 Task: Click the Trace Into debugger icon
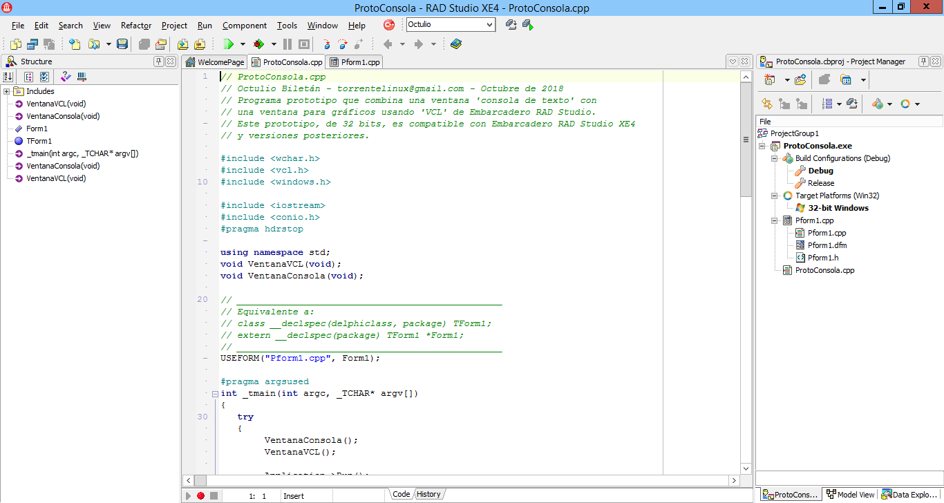click(325, 44)
